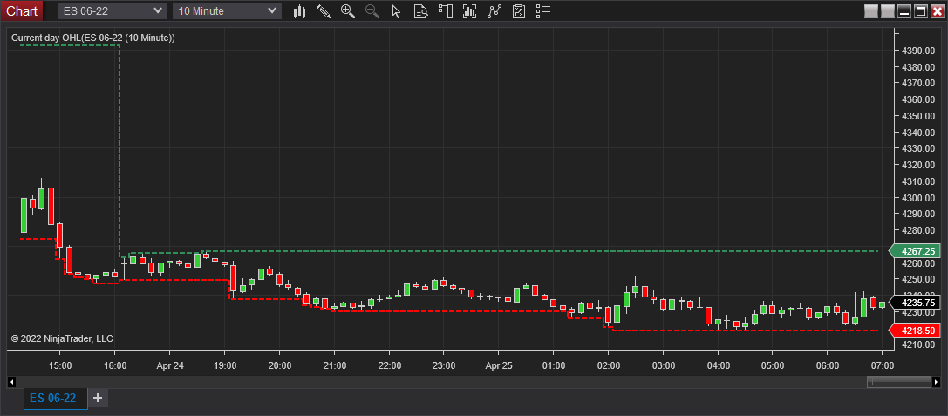Click the 19:00 time axis label

(x=225, y=365)
